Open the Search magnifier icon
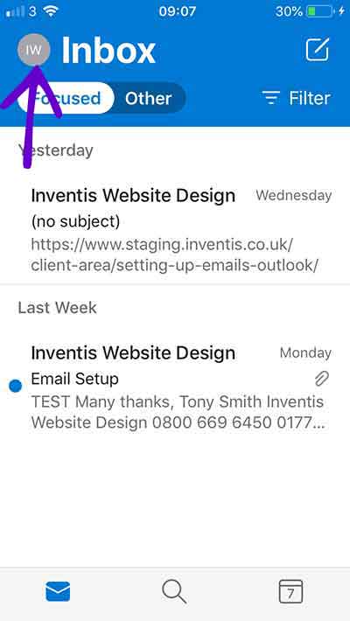 (x=174, y=591)
